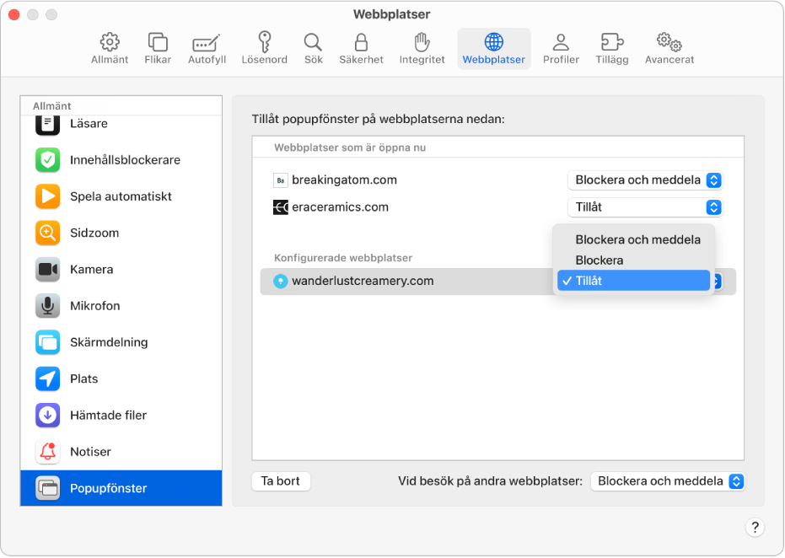Open Avancerat gears icon
Image resolution: width=785 pixels, height=558 pixels.
(669, 42)
